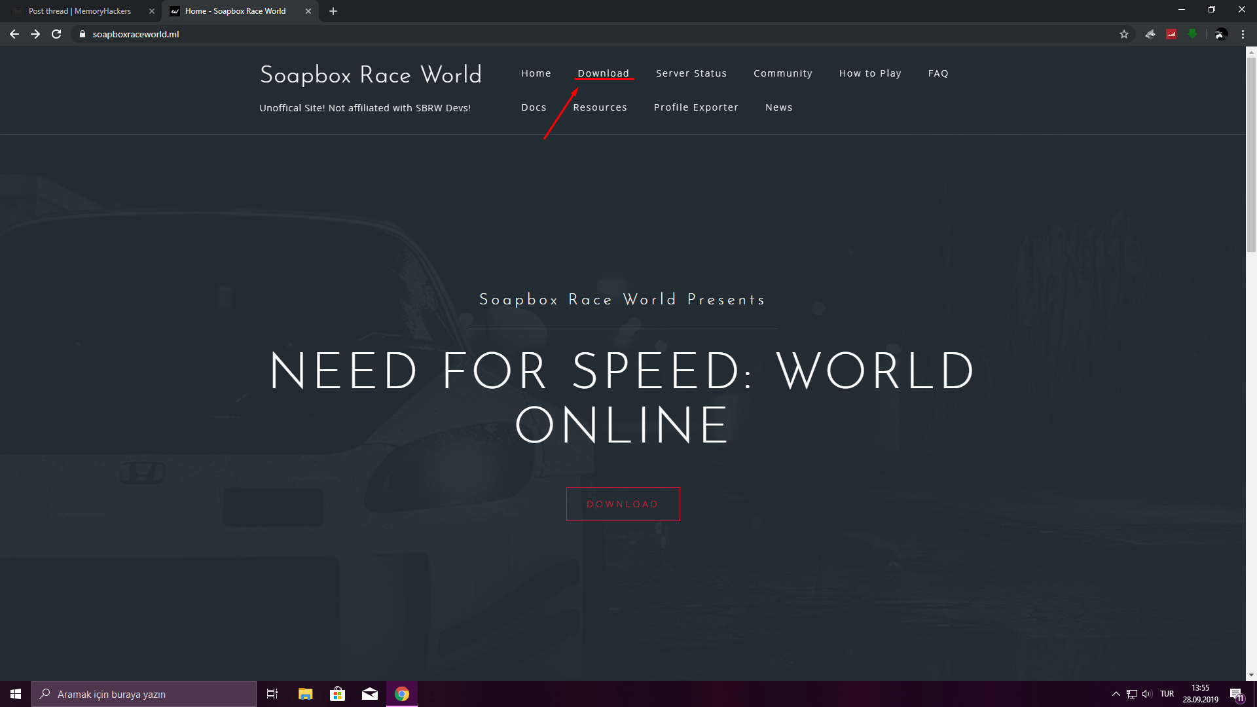Go back using the browser back arrow
The height and width of the screenshot is (707, 1257).
coord(14,34)
